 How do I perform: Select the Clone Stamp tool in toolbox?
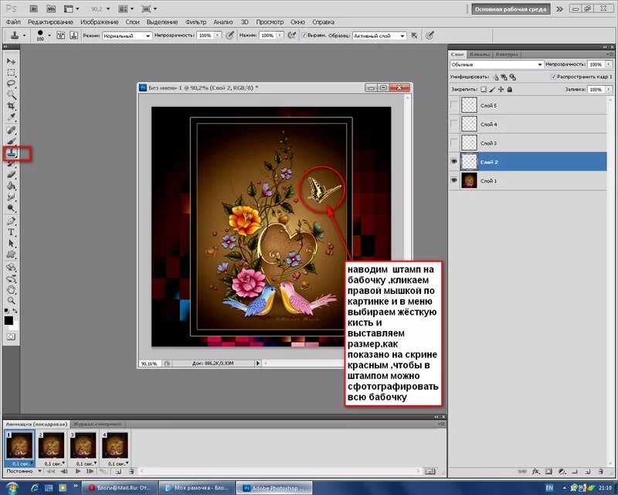(x=11, y=153)
